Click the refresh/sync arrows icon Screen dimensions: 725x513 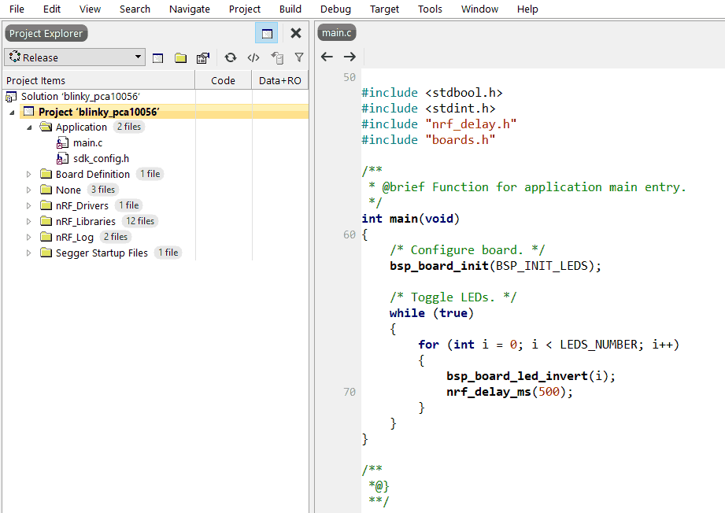[x=230, y=57]
